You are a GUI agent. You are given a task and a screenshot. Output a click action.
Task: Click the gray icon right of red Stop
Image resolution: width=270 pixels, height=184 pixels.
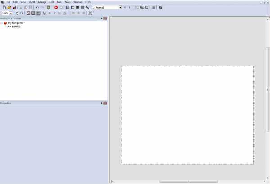61,7
